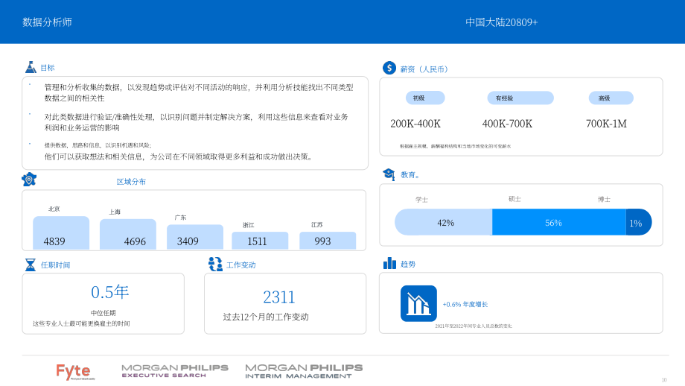This screenshot has width=685, height=386.
Task: Select the 有经验 salary level pill
Action: pos(520,98)
